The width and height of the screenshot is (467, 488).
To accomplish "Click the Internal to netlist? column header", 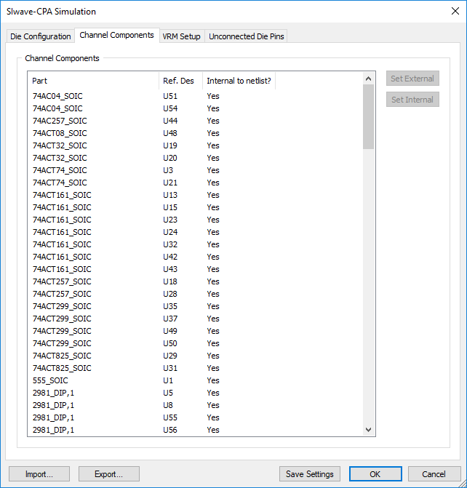I will click(239, 81).
